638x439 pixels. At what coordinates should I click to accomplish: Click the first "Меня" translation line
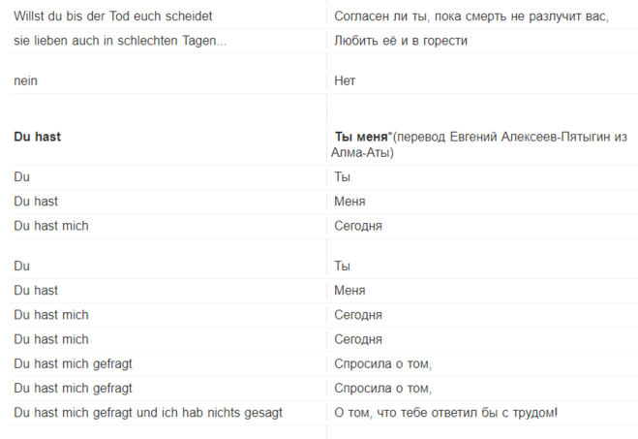(349, 202)
